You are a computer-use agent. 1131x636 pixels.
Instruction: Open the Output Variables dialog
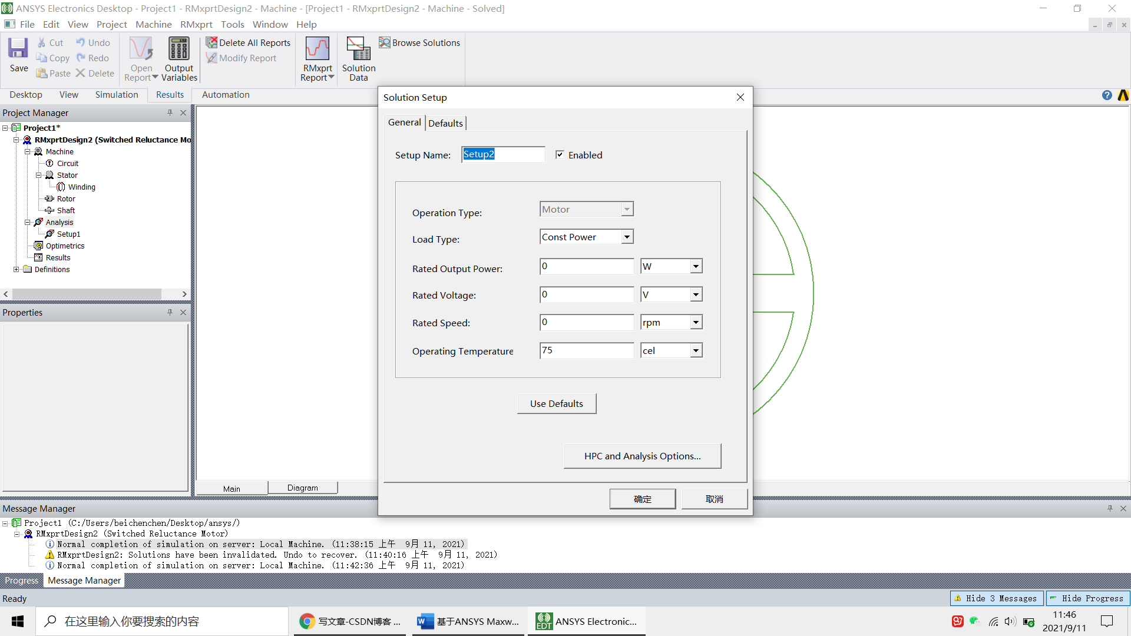point(178,59)
